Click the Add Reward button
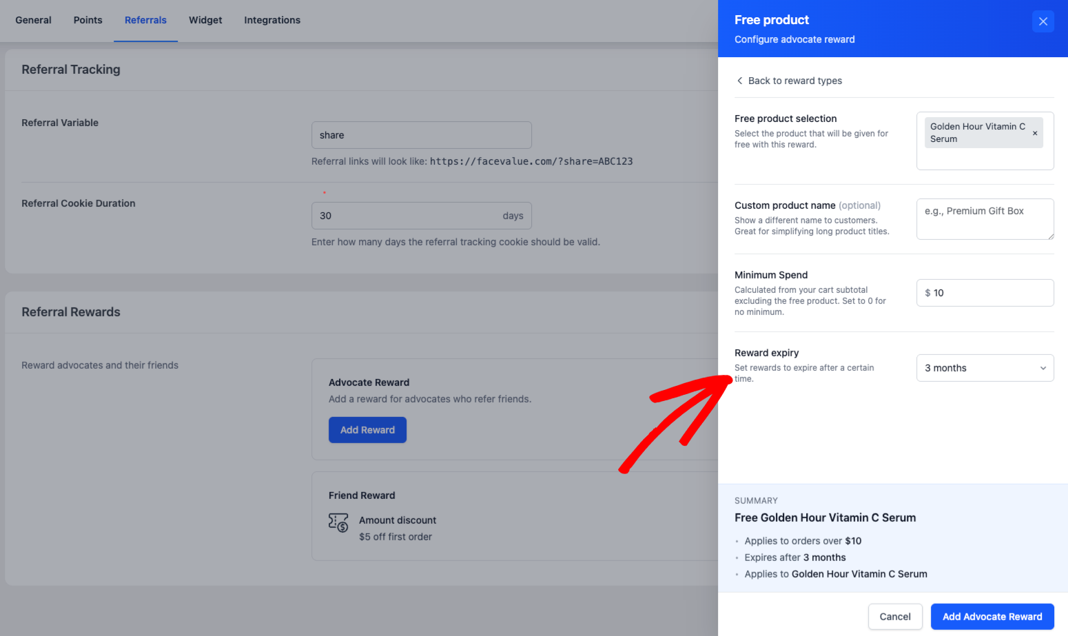Screen dimensions: 1068x636 [367, 430]
